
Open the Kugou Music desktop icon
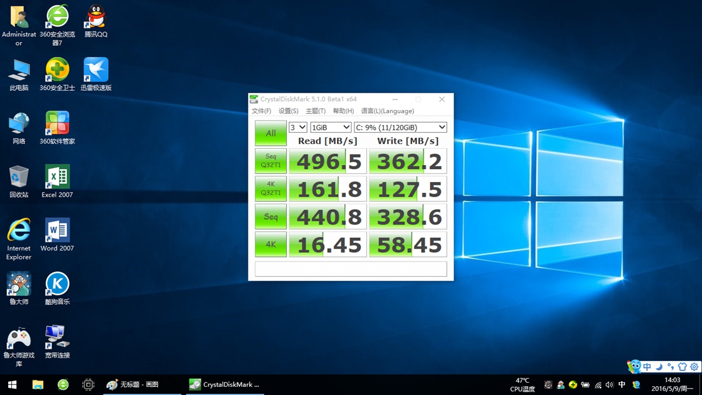57,284
